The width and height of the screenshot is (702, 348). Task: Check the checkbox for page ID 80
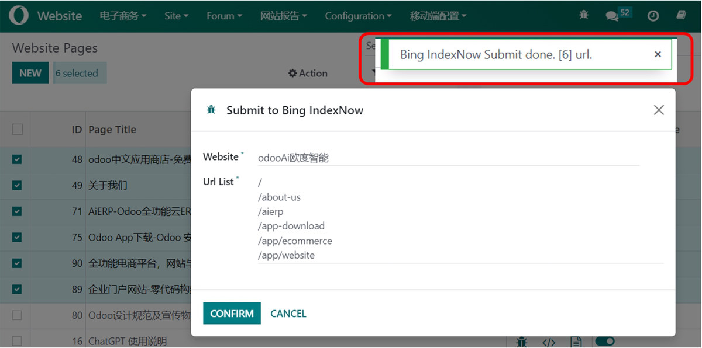point(17,315)
